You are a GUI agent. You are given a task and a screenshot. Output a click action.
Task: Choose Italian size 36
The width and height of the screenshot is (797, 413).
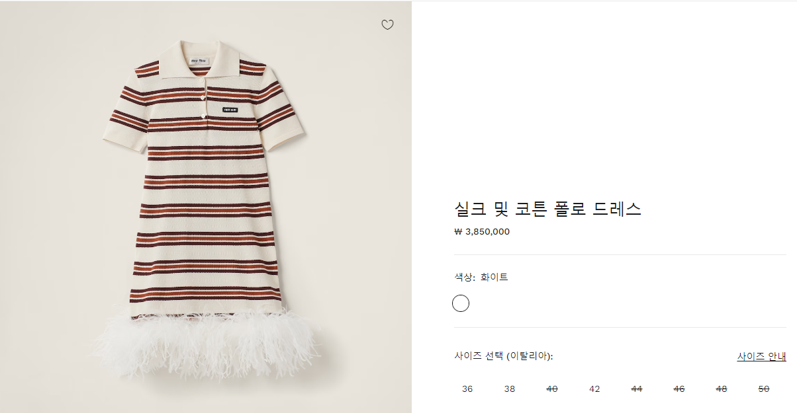click(467, 389)
